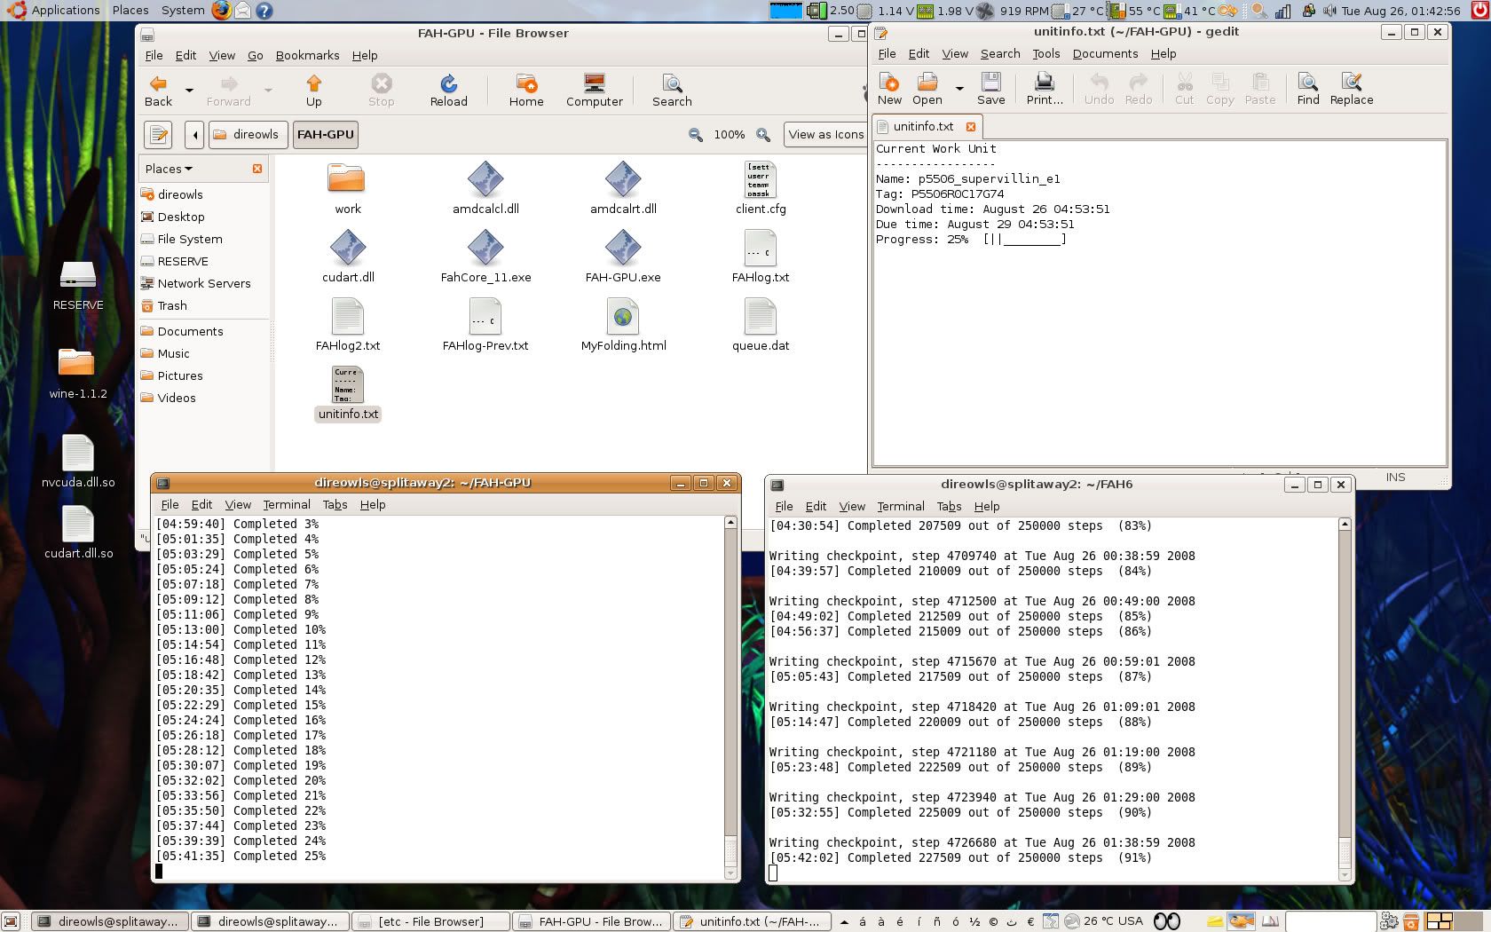Open Network Servers in sidebar
Viewport: 1491px width, 932px height.
pos(195,283)
